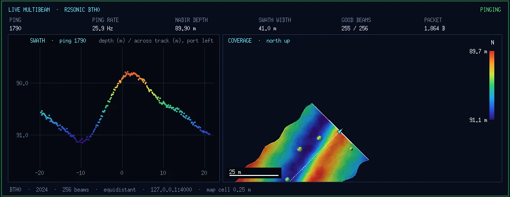Screen dimensions: 510x197
Task: Click the PACKET header label
Action: tap(433, 20)
